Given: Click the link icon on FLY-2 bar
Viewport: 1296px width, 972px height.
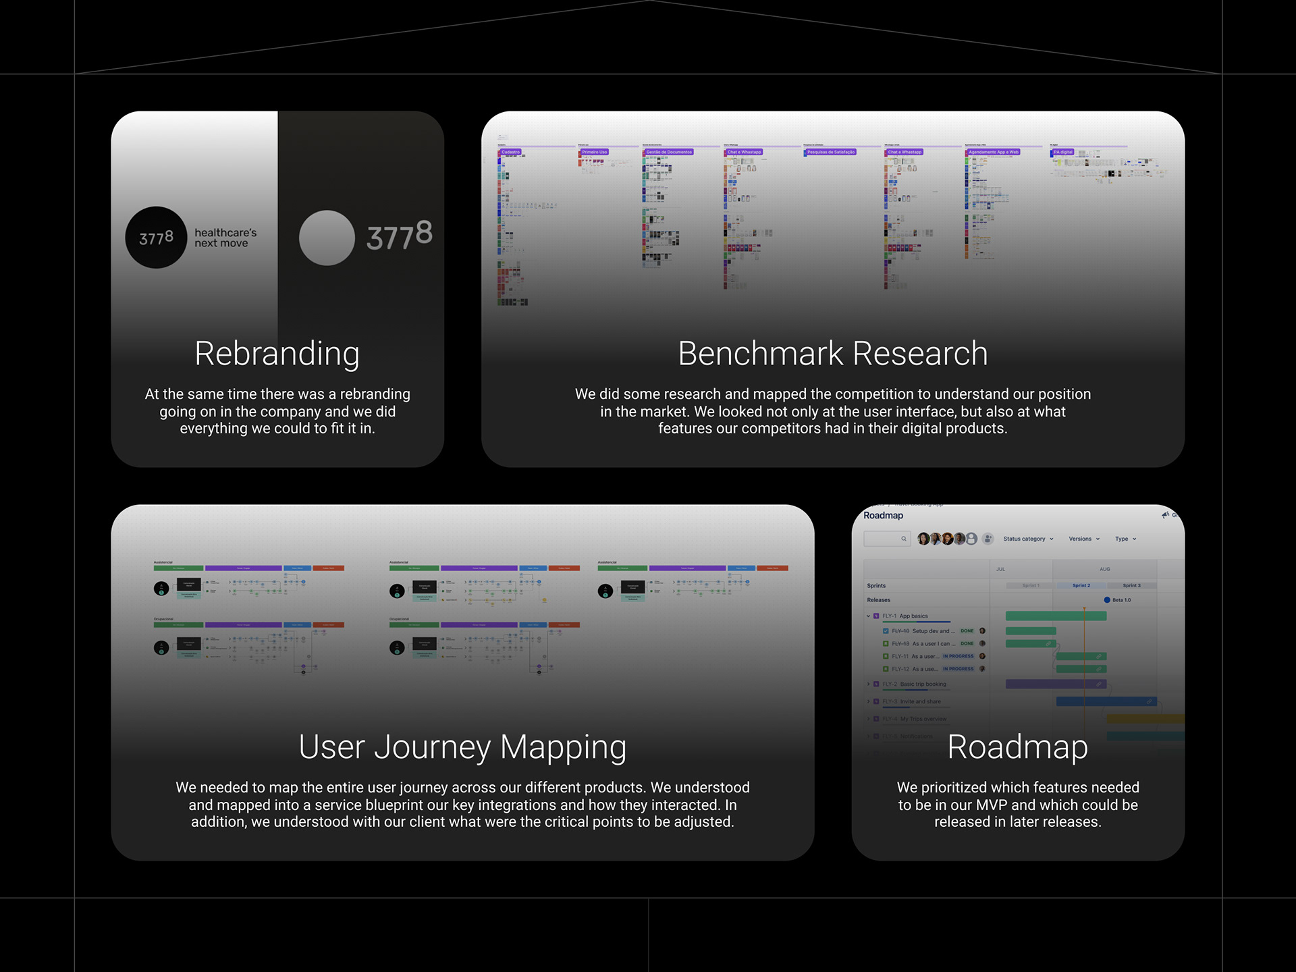Looking at the screenshot, I should [1099, 684].
